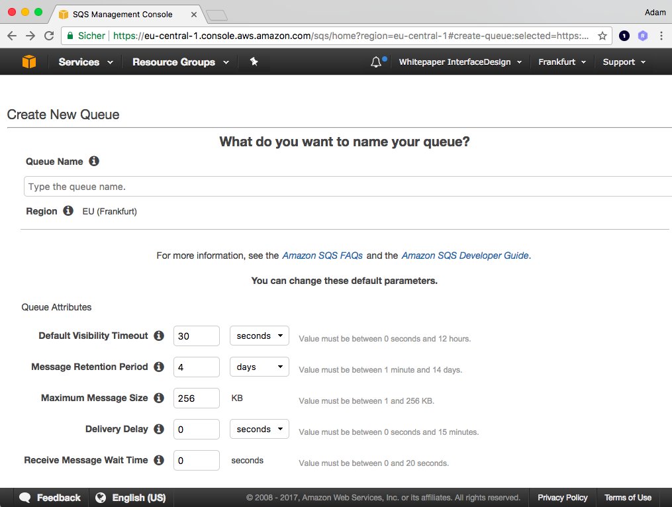Click the globe language icon
Screen dimensions: 672x507
pyautogui.click(x=101, y=498)
